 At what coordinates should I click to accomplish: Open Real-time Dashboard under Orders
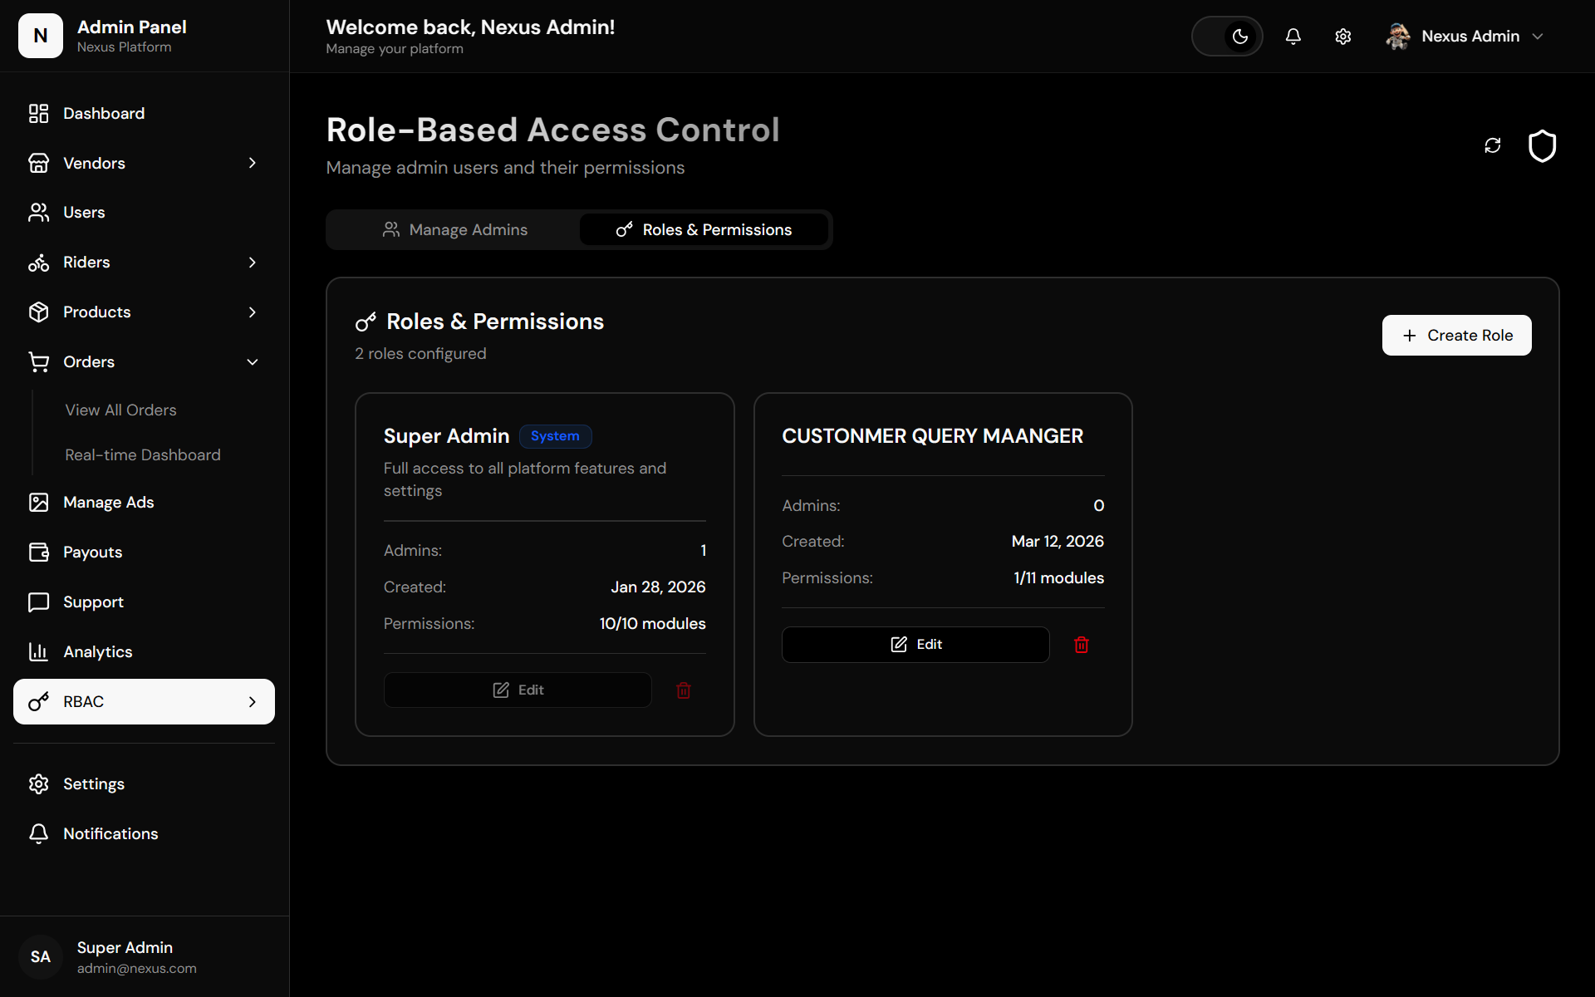tap(143, 454)
